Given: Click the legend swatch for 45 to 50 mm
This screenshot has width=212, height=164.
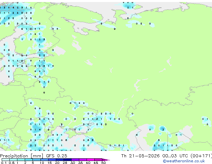Looking at the screenshot, I should (98, 160).
